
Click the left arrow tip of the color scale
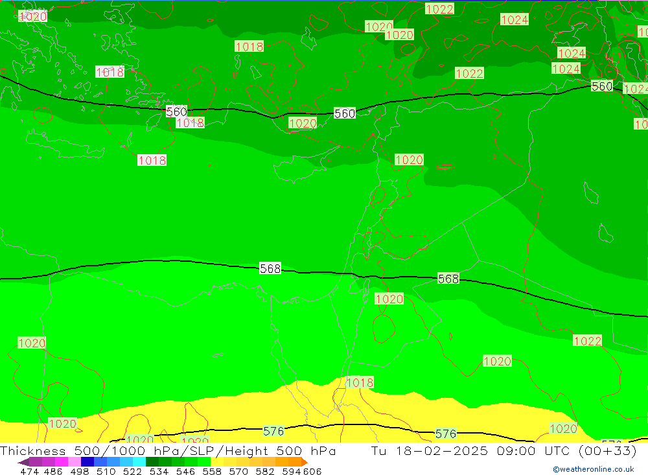(23, 462)
